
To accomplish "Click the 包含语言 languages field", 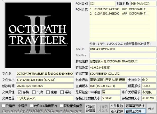I will click(x=108, y=80).
